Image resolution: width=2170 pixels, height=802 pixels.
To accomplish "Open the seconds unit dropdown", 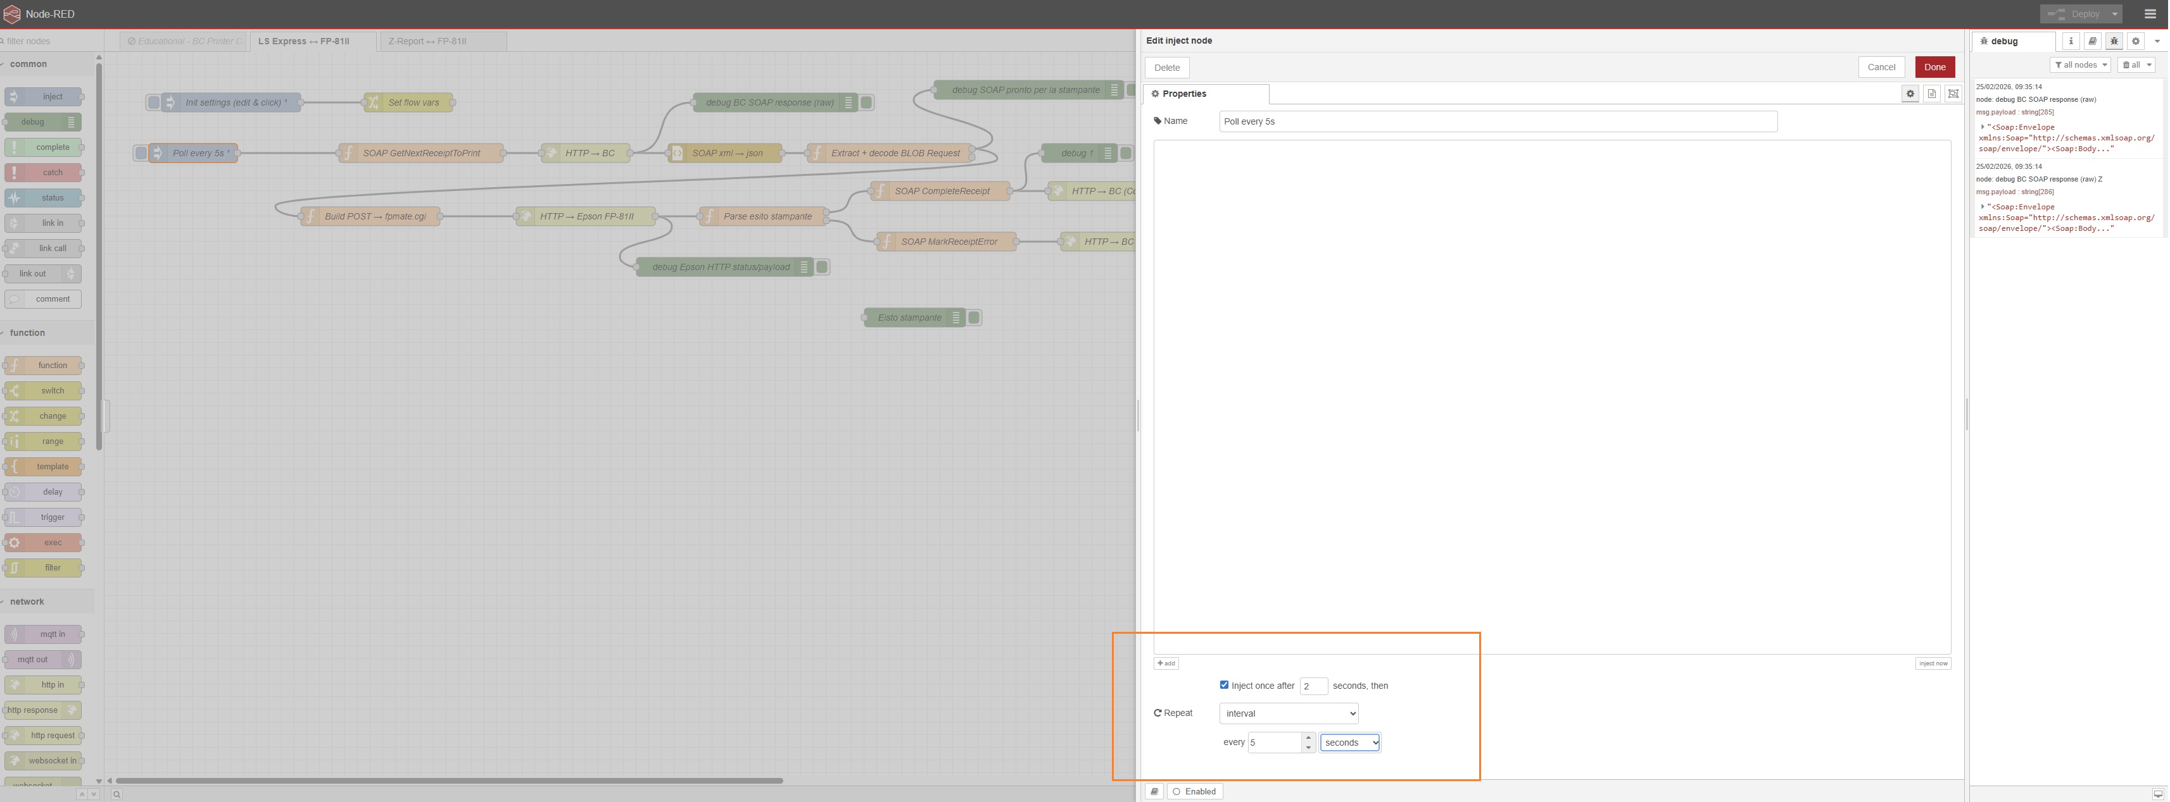I will click(x=1349, y=743).
